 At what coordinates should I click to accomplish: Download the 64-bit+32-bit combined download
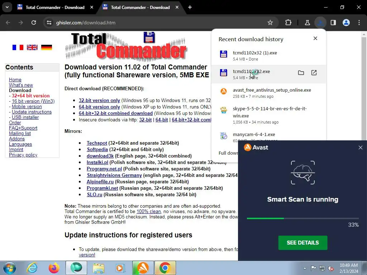116,113
